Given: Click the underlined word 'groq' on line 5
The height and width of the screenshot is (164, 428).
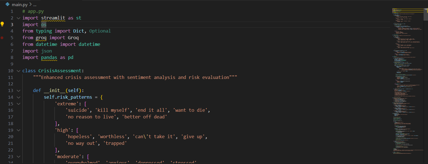Looking at the screenshot, I should [x=41, y=38].
